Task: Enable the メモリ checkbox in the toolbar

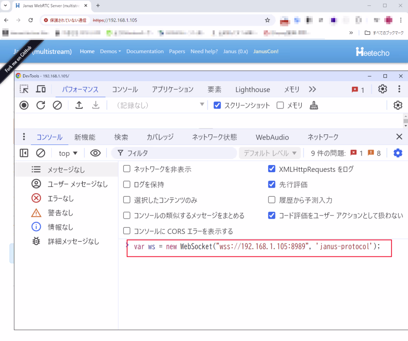Action: [x=280, y=105]
